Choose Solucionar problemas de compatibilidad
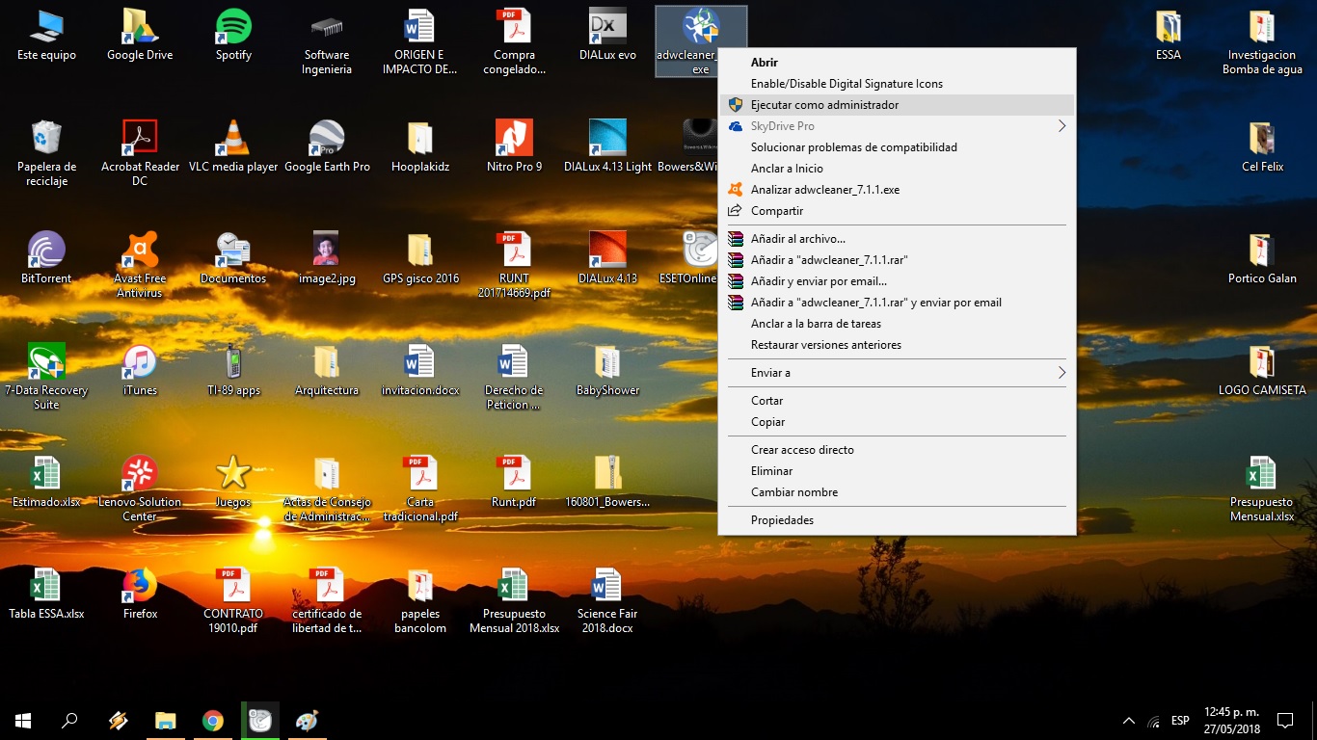 pyautogui.click(x=897, y=147)
